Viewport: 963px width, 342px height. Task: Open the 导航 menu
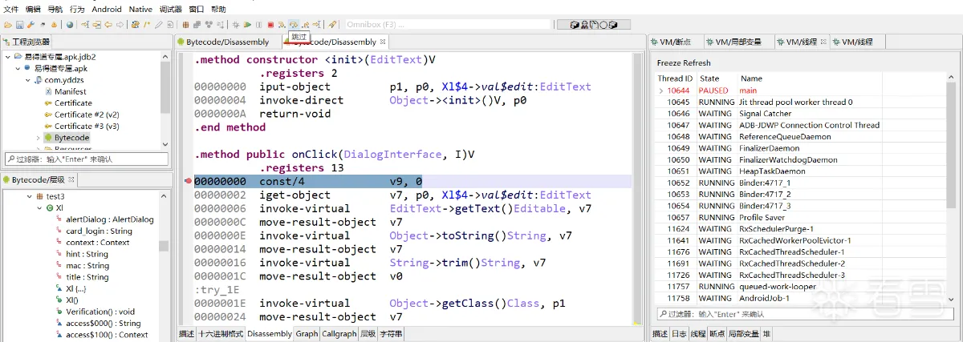tap(55, 9)
